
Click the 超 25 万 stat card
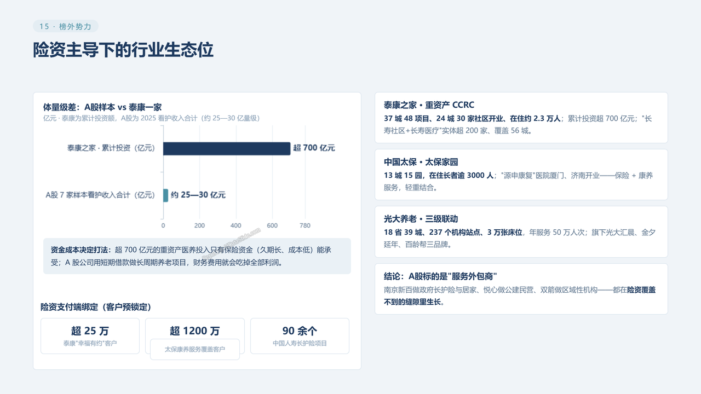(x=90, y=336)
